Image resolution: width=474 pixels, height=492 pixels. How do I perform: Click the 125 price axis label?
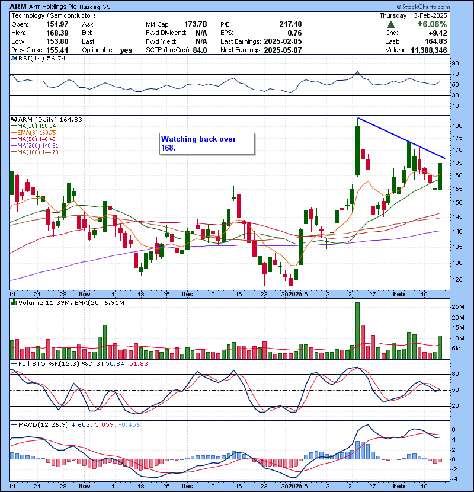457,280
